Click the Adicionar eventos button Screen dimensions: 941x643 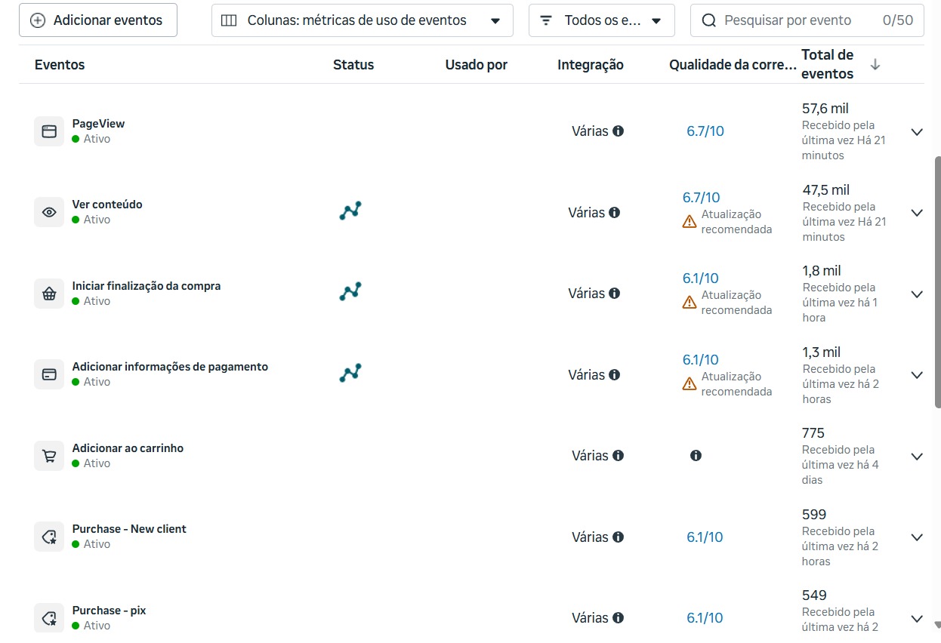[x=98, y=20]
